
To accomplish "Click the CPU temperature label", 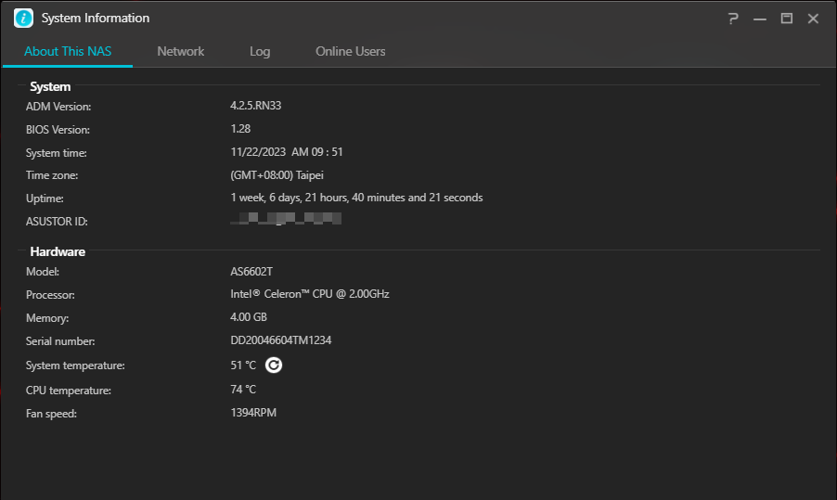I will pos(69,391).
